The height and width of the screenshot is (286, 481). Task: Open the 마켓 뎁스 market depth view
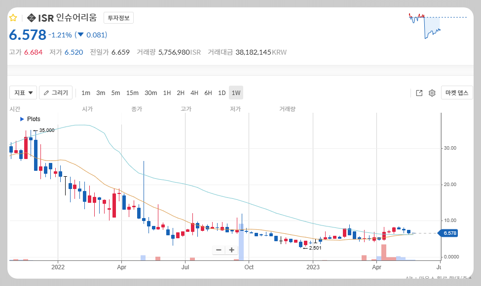click(457, 93)
